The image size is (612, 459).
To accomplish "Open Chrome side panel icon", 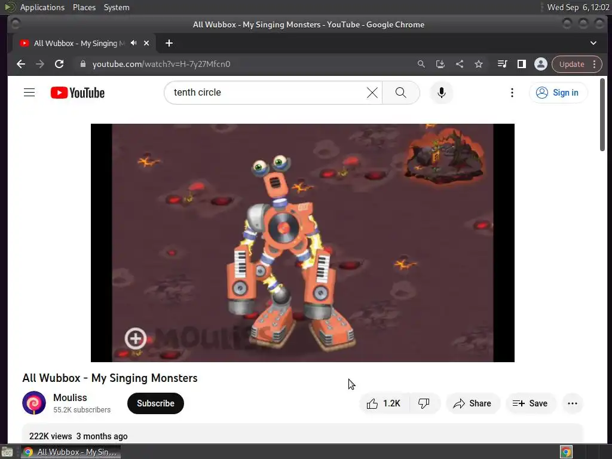I will (x=521, y=64).
